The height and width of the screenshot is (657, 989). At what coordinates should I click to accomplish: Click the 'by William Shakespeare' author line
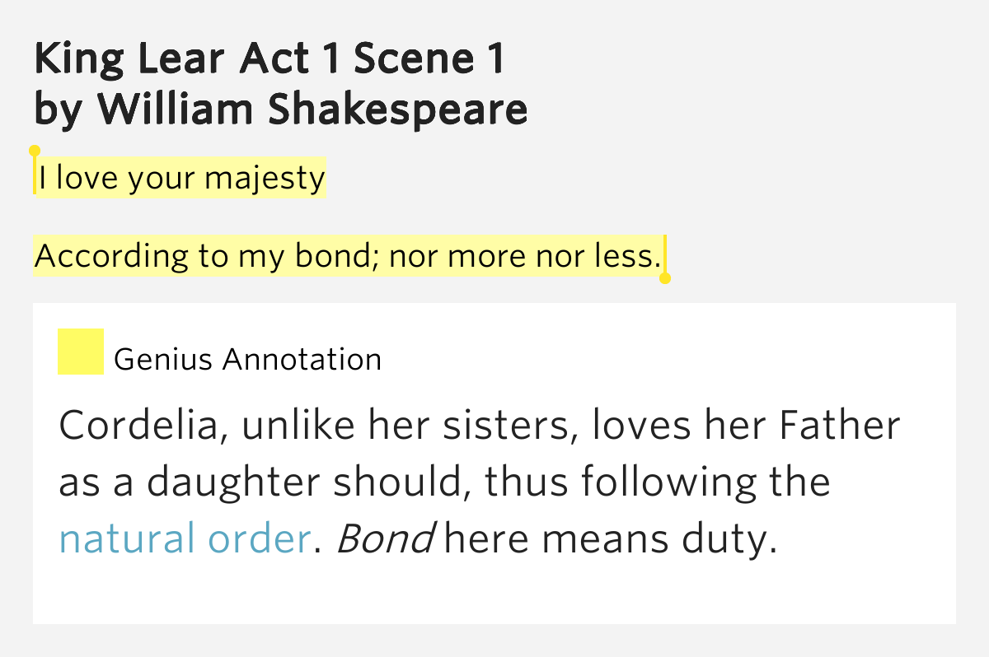point(281,109)
